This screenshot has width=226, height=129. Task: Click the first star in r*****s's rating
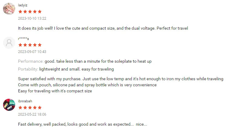[x=20, y=45]
